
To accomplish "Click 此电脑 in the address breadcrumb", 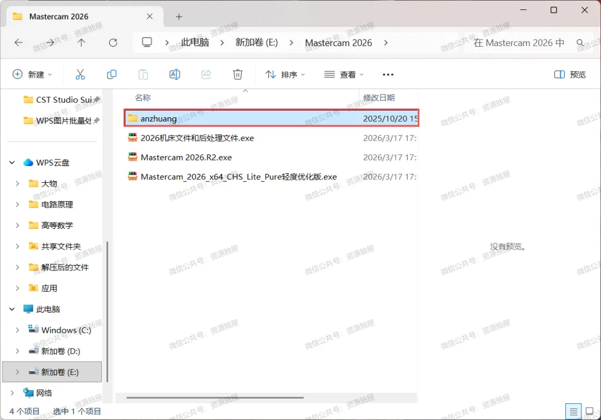I will click(x=195, y=42).
